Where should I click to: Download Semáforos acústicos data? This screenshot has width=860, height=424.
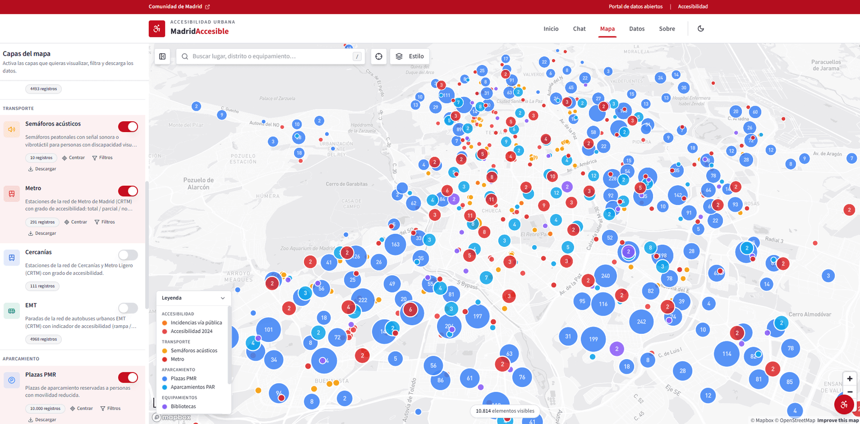(42, 169)
